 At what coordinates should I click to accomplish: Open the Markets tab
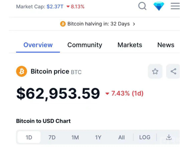click(130, 45)
